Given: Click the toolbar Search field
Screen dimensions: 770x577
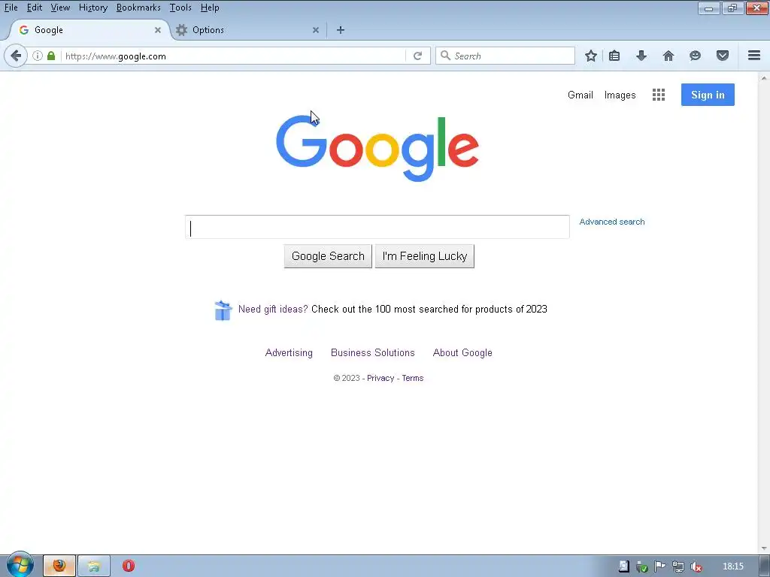Looking at the screenshot, I should tap(505, 56).
